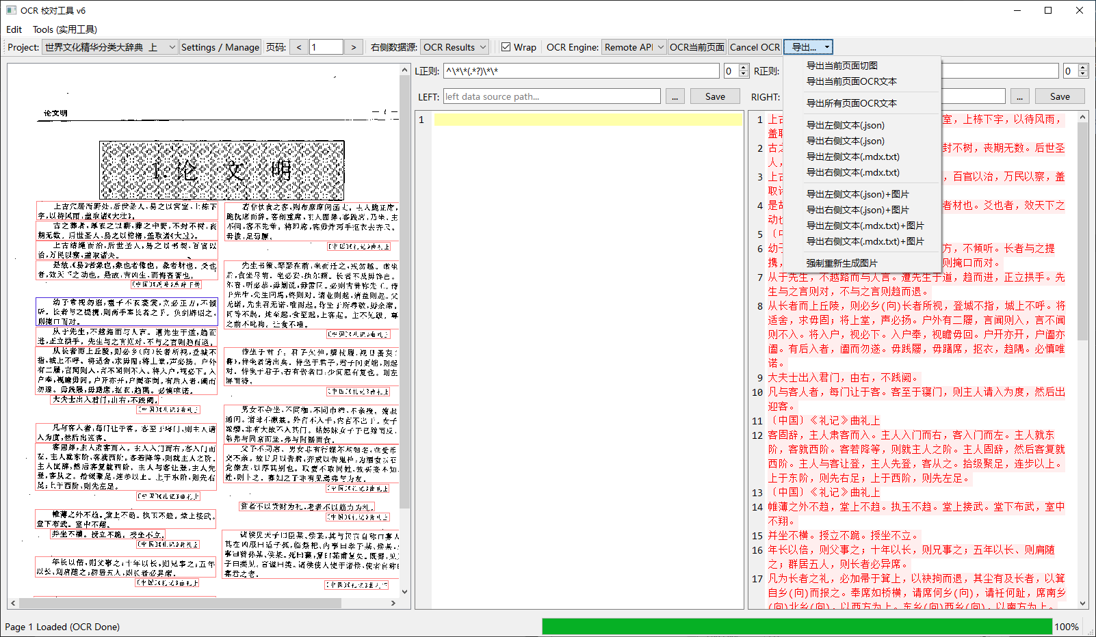Click the Page 1 Loaded status text

pos(62,627)
